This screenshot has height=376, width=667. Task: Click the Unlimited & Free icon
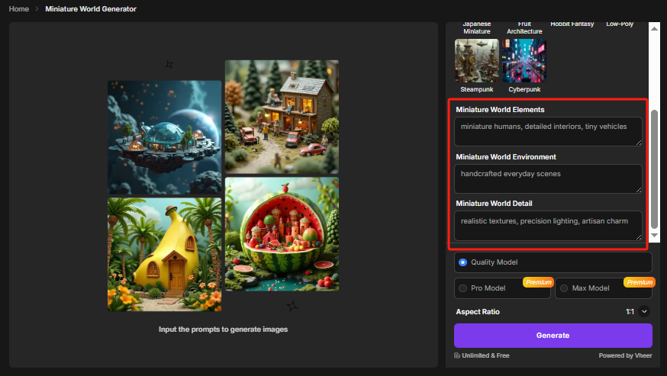pos(457,355)
